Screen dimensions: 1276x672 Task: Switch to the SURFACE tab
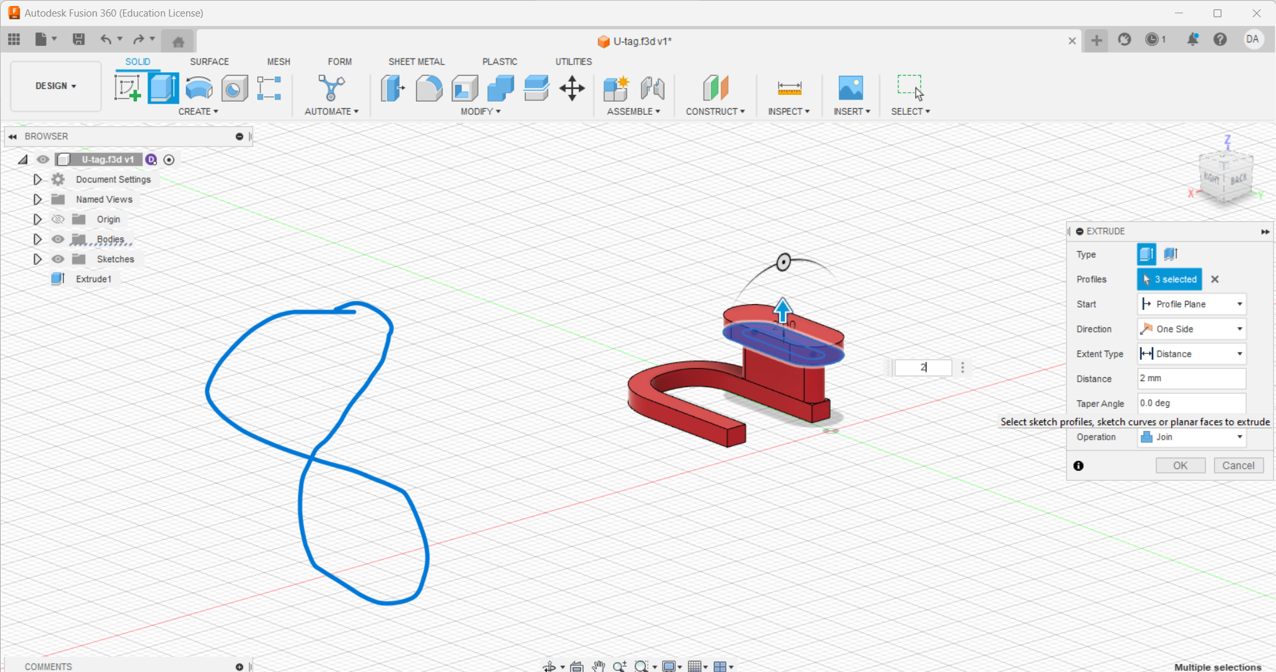coord(209,61)
